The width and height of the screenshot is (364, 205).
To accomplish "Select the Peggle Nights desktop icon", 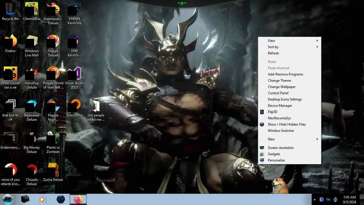I will coord(53,110).
